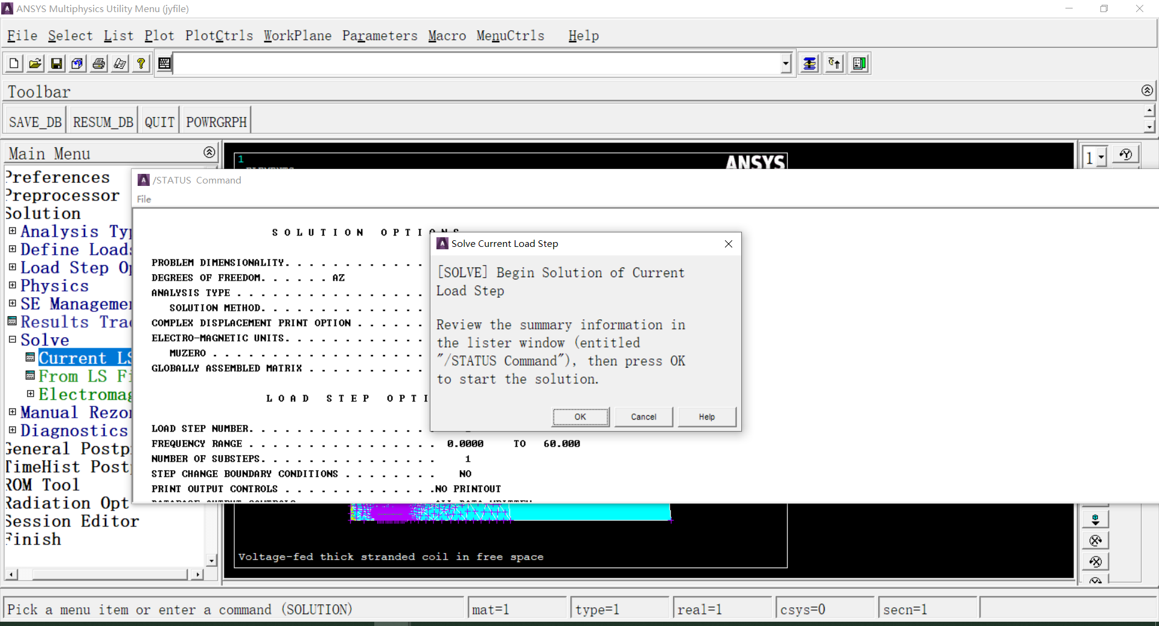Image resolution: width=1159 pixels, height=626 pixels.
Task: Close the Solve Current Load Step dialog
Action: [x=729, y=244]
